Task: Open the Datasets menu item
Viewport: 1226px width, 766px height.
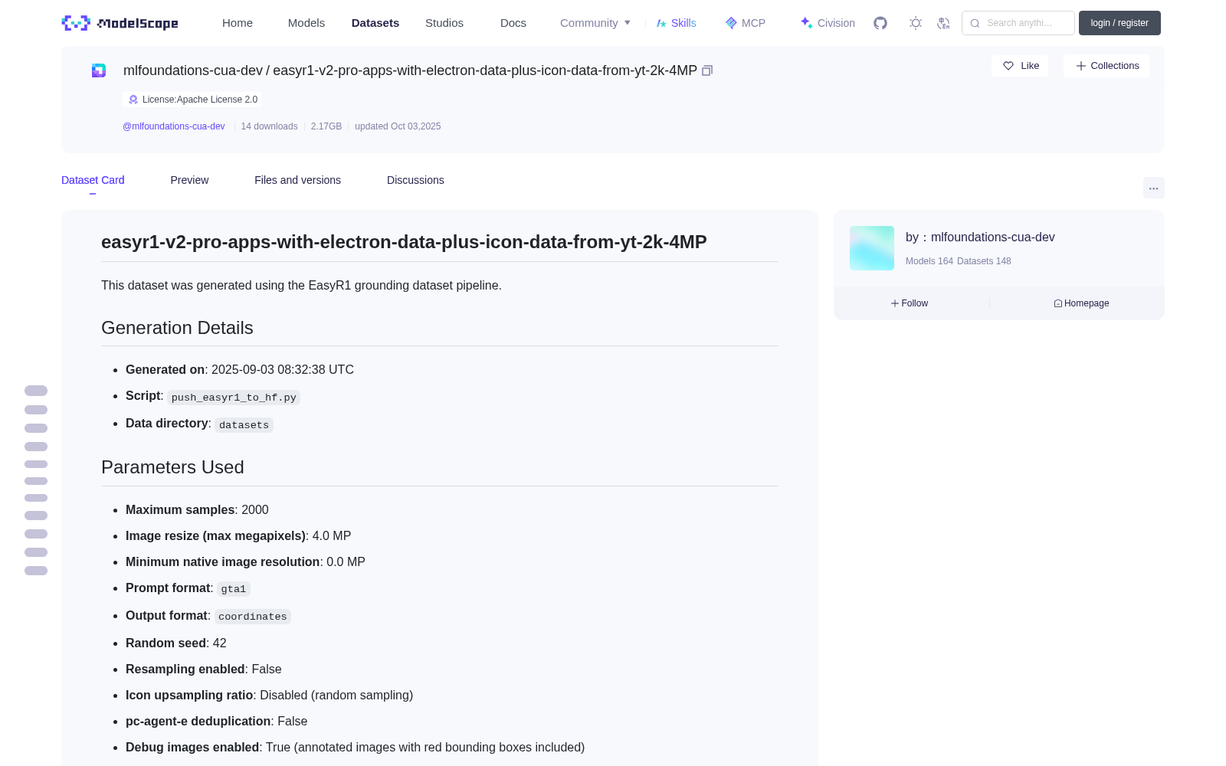Action: click(x=375, y=23)
